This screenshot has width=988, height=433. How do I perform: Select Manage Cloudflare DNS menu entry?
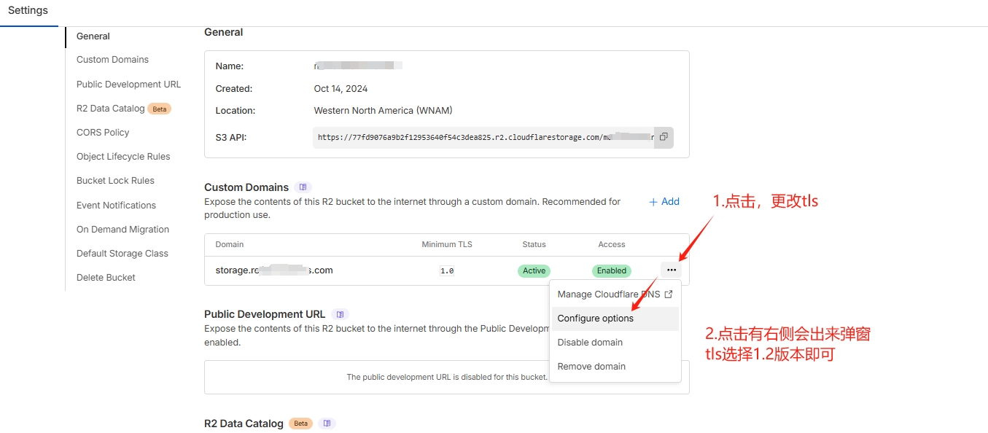click(614, 294)
